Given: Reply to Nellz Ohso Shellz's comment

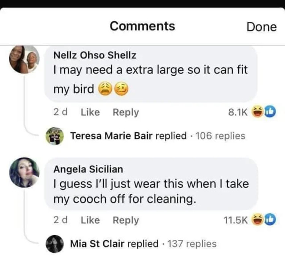Looking at the screenshot, I should (126, 112).
